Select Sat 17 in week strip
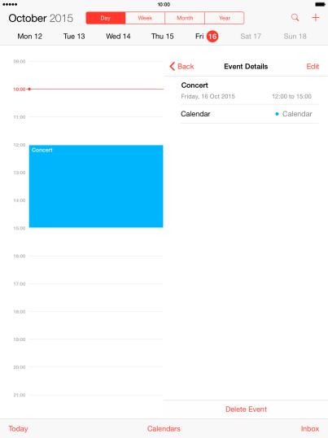Screen dimensions: 328x438 [251, 37]
